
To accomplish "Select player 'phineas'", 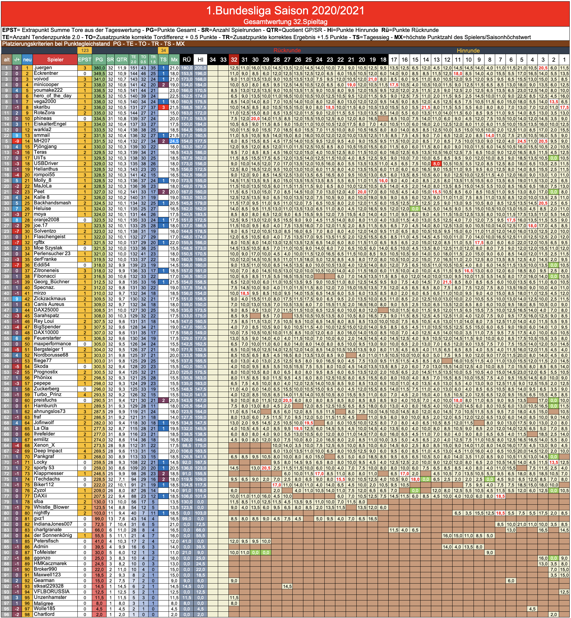I will click(x=55, y=118).
